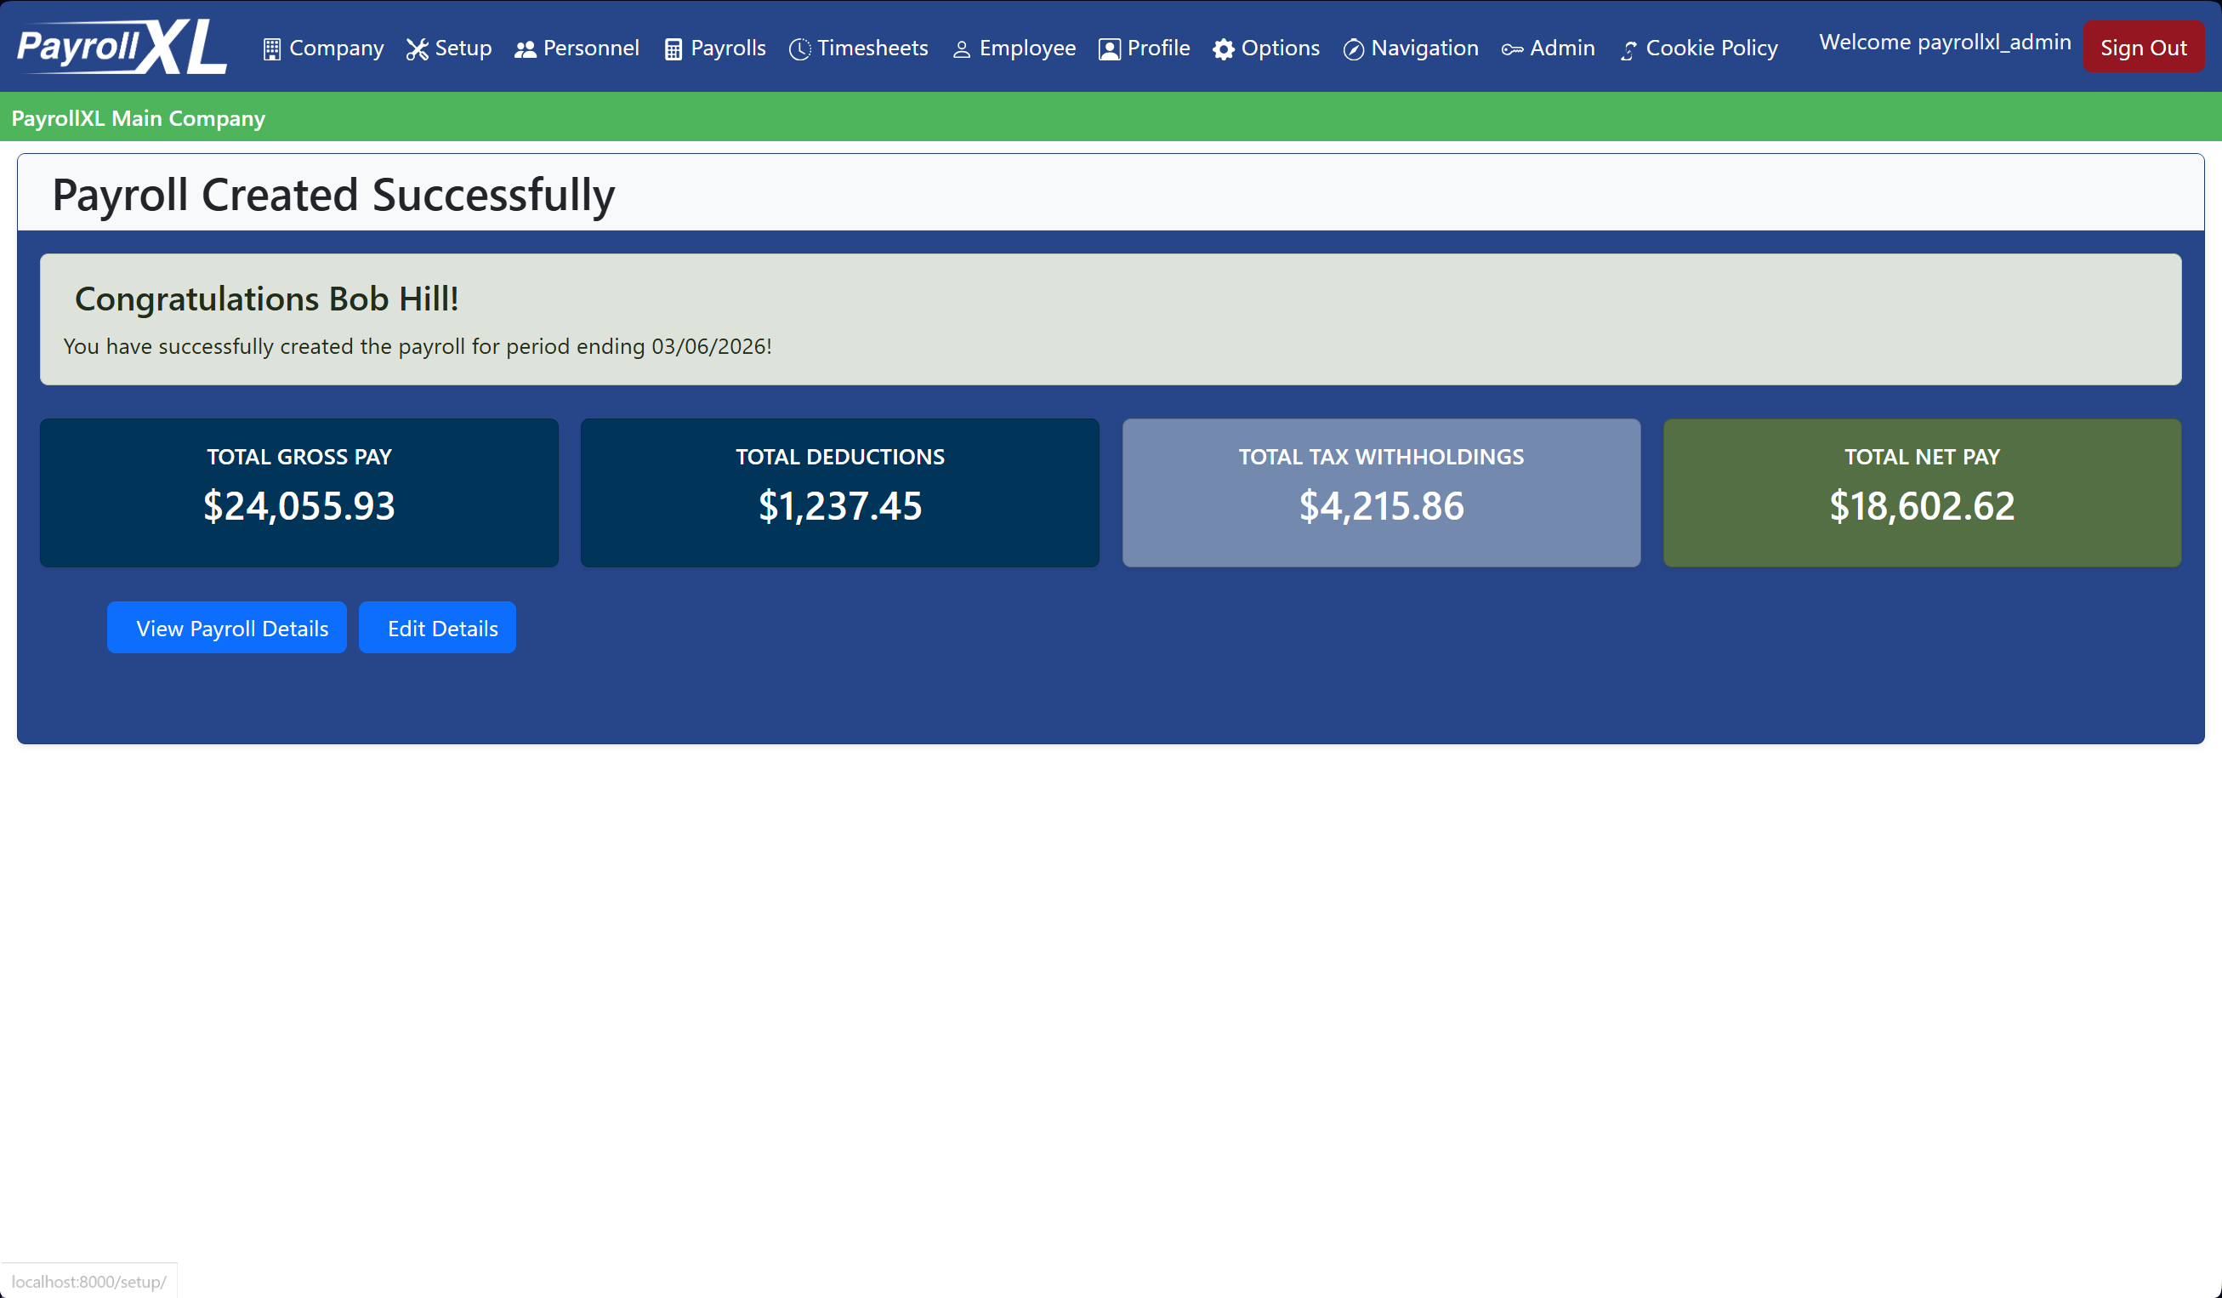Click the Setup tools icon
2222x1298 pixels.
pos(416,49)
